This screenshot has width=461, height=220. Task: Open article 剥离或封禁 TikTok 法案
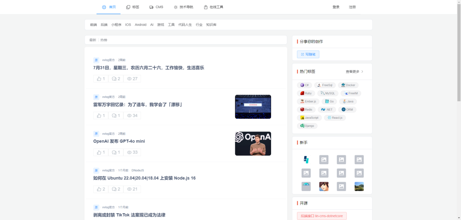point(129,215)
